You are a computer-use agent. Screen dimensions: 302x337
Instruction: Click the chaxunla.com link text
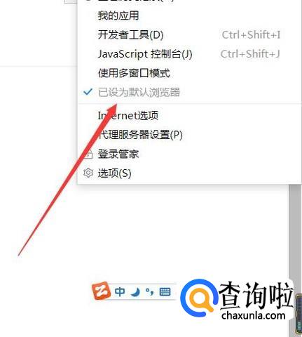pyautogui.click(x=254, y=315)
